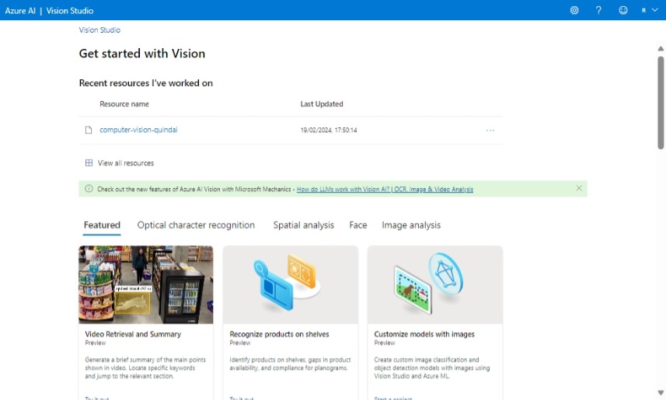Screen dimensions: 666x400
Task: Switch to the Spatial analysis tab
Action: [x=303, y=225]
